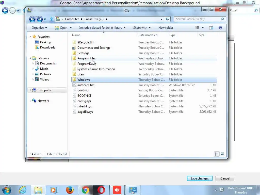Image resolution: width=260 pixels, height=195 pixels.
Task: Cancel in Desktop Background window
Action: tap(225, 178)
